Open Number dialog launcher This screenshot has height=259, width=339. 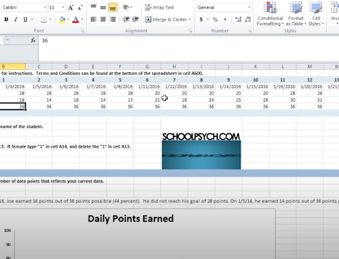pyautogui.click(x=250, y=31)
